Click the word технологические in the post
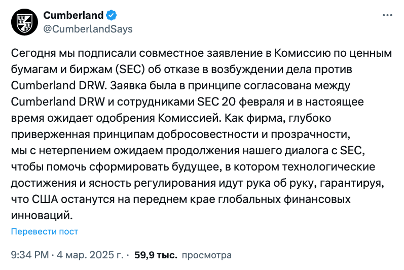Screen dimensions: 404x270 (x=329, y=167)
